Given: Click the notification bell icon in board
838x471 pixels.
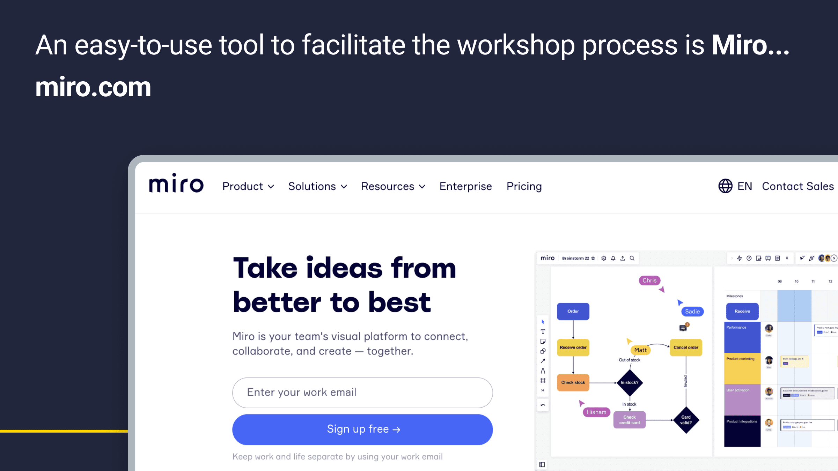Looking at the screenshot, I should [614, 257].
